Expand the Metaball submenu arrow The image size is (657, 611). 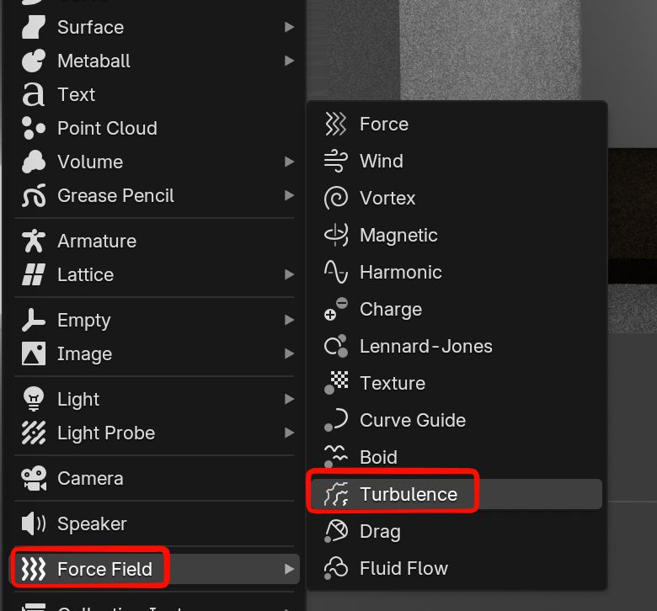(290, 61)
